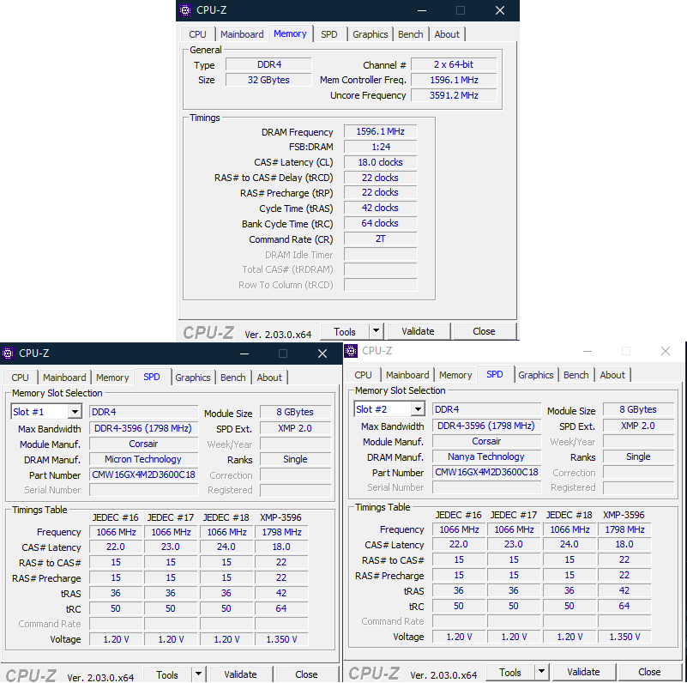Screen dimensions: 687x683
Task: Switch to the Memory tab in the Slot #2 window
Action: click(x=455, y=375)
